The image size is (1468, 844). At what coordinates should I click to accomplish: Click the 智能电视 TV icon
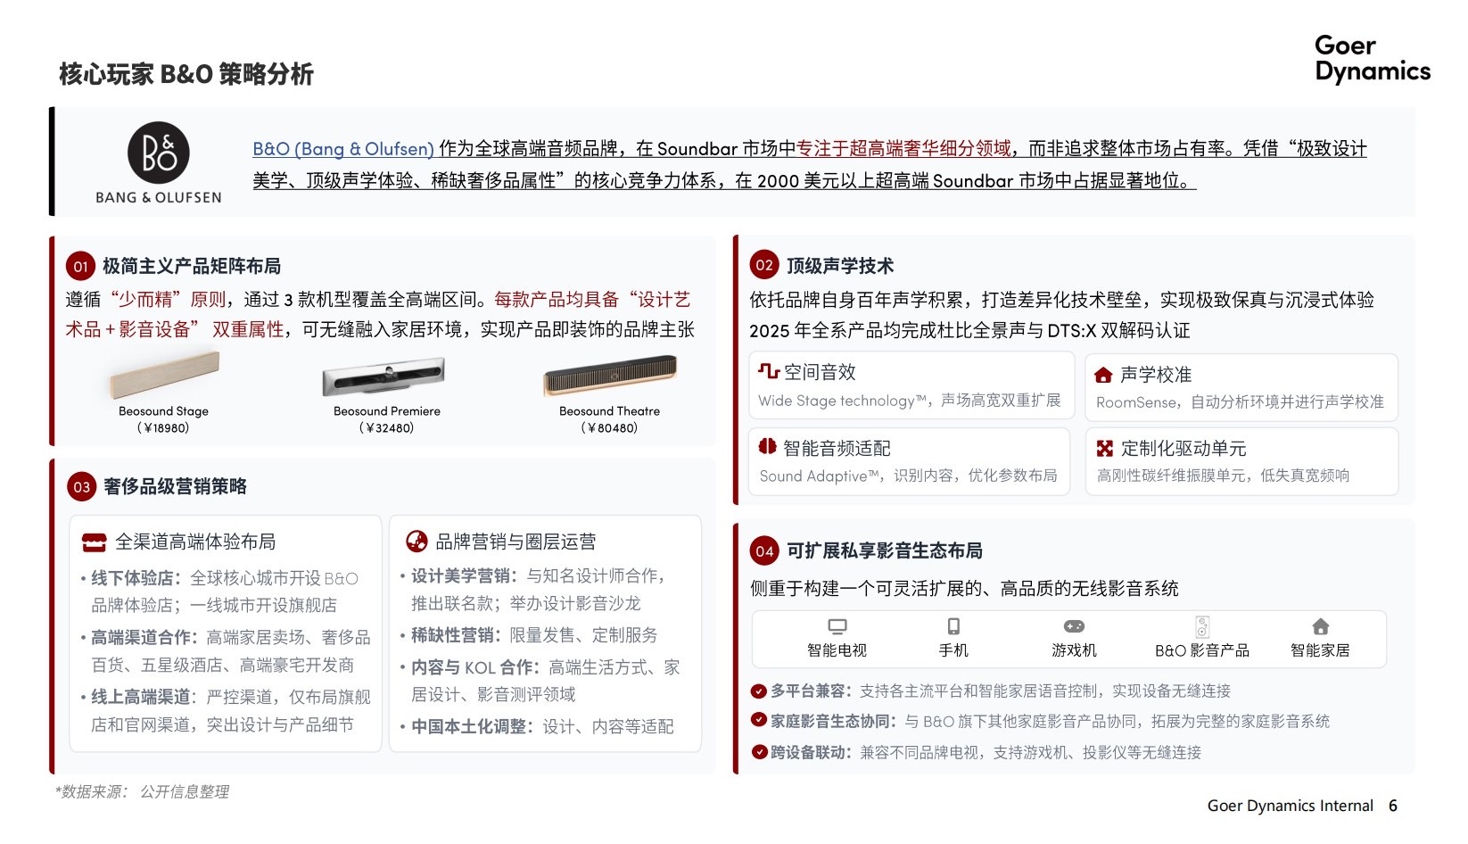(837, 626)
